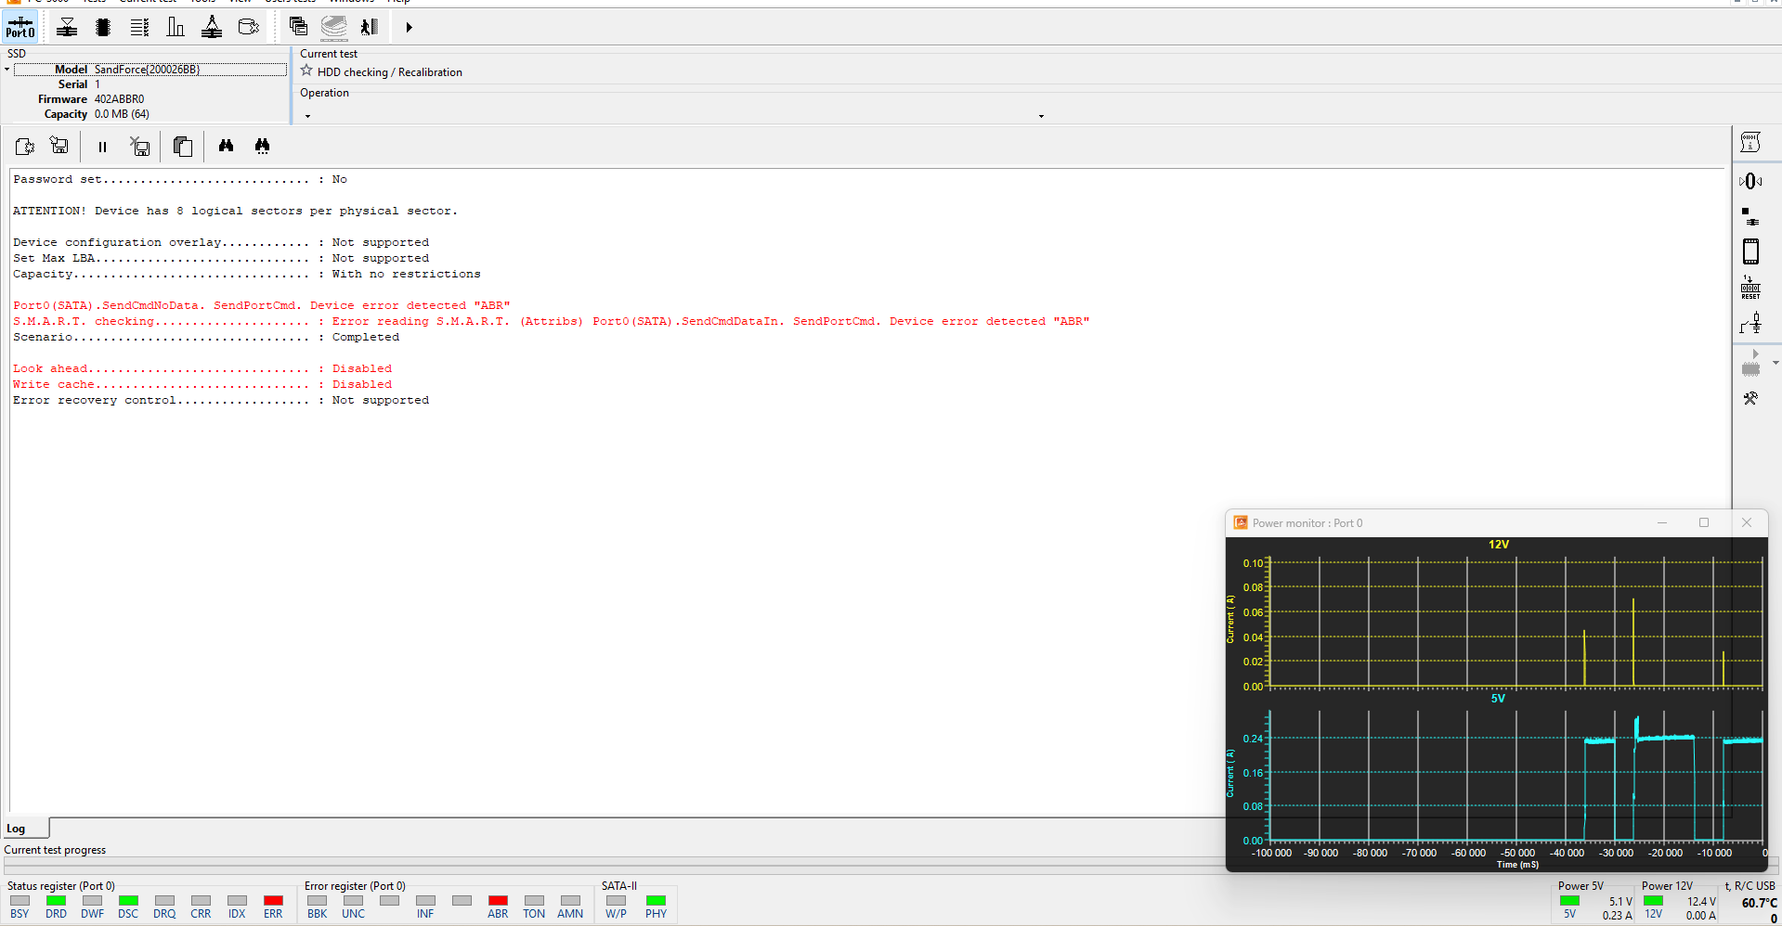Click the 12V current graph in Power monitor
The height and width of the screenshot is (926, 1782).
click(x=1515, y=622)
